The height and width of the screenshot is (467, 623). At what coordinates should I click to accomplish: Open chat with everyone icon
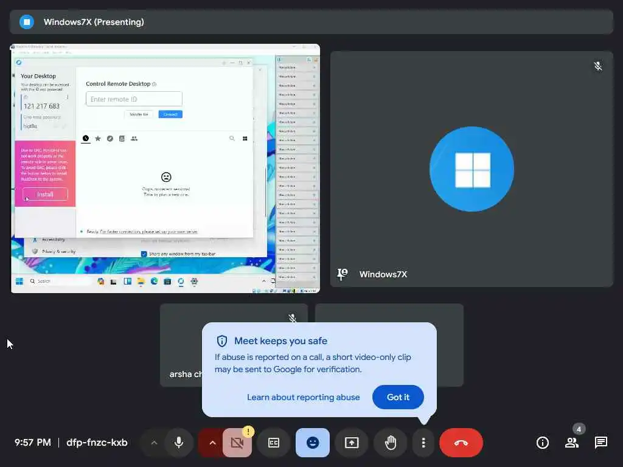[600, 443]
